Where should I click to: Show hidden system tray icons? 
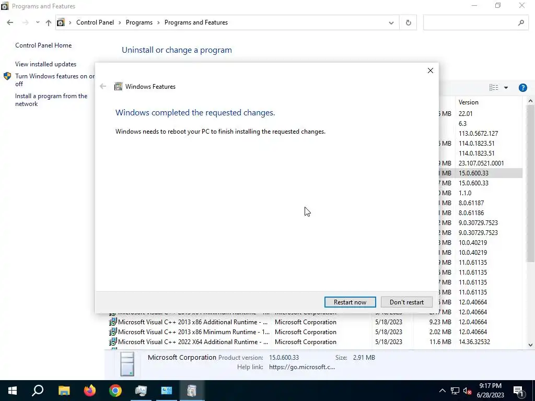pos(442,391)
